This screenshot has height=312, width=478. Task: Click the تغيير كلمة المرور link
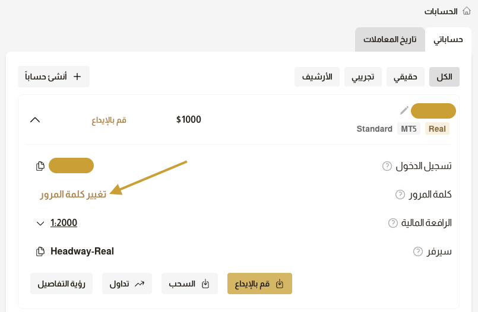pyautogui.click(x=73, y=195)
